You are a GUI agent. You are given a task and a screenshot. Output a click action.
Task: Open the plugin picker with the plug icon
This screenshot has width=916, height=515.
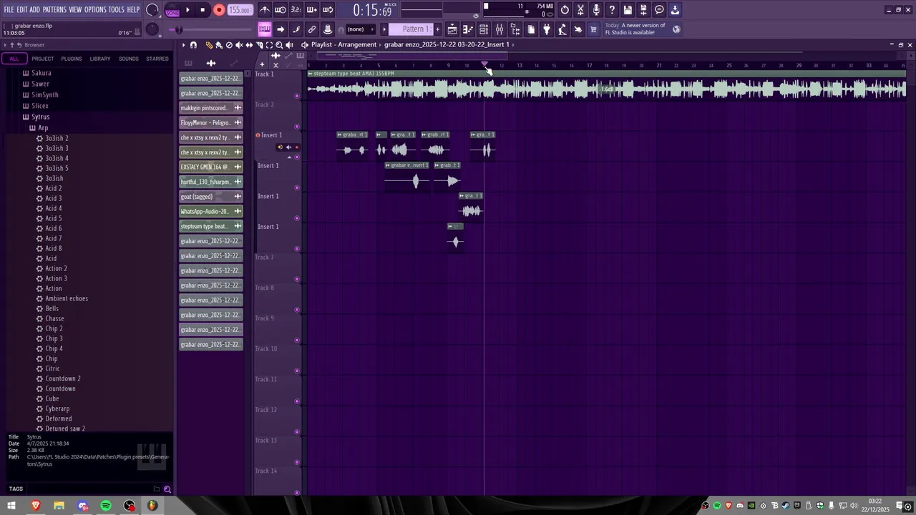tap(547, 29)
